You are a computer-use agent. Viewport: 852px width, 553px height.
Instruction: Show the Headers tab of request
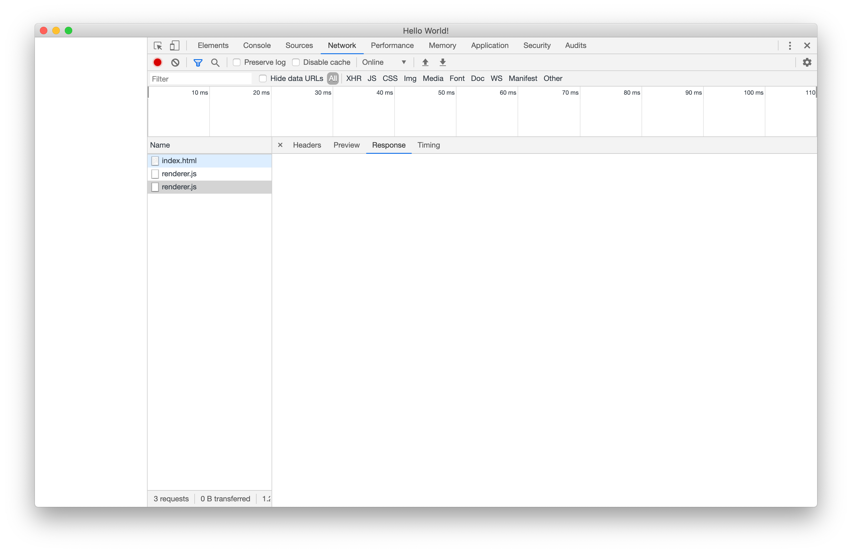(307, 145)
